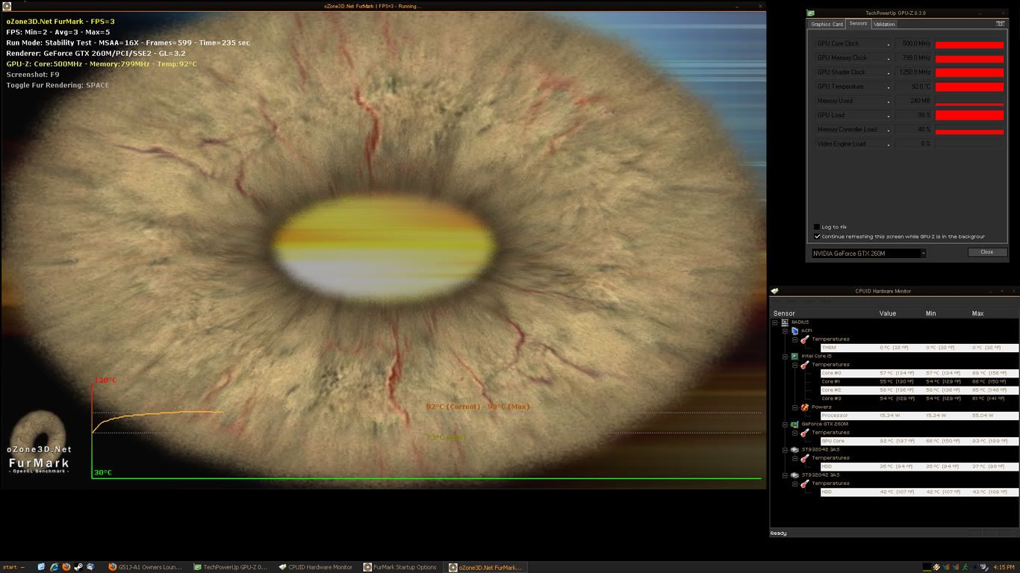Image resolution: width=1020 pixels, height=573 pixels.
Task: Open the GPU Core Clock sensor dropdown arrow
Action: [x=889, y=44]
